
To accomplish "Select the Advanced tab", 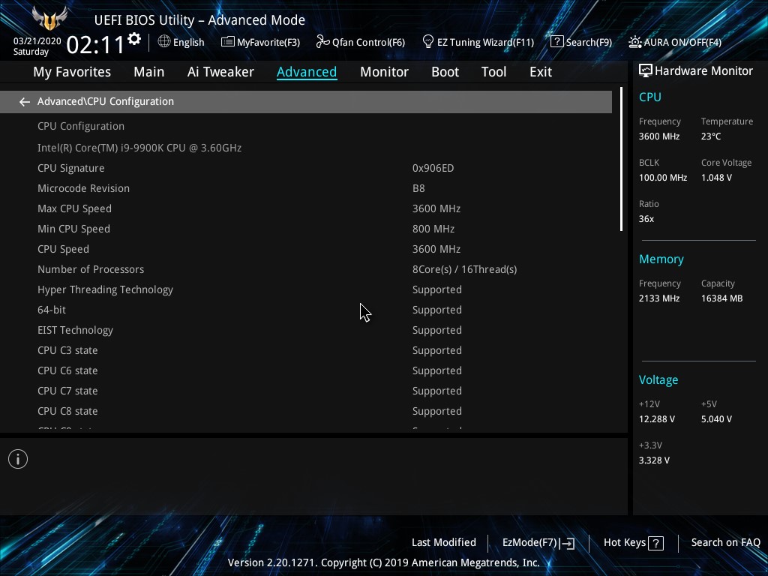I will coord(307,72).
